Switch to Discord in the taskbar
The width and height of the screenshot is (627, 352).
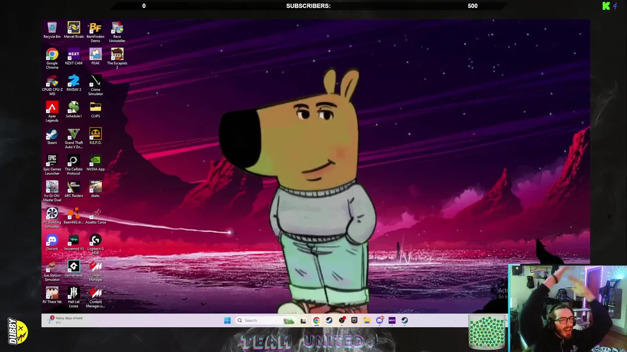[x=380, y=321]
